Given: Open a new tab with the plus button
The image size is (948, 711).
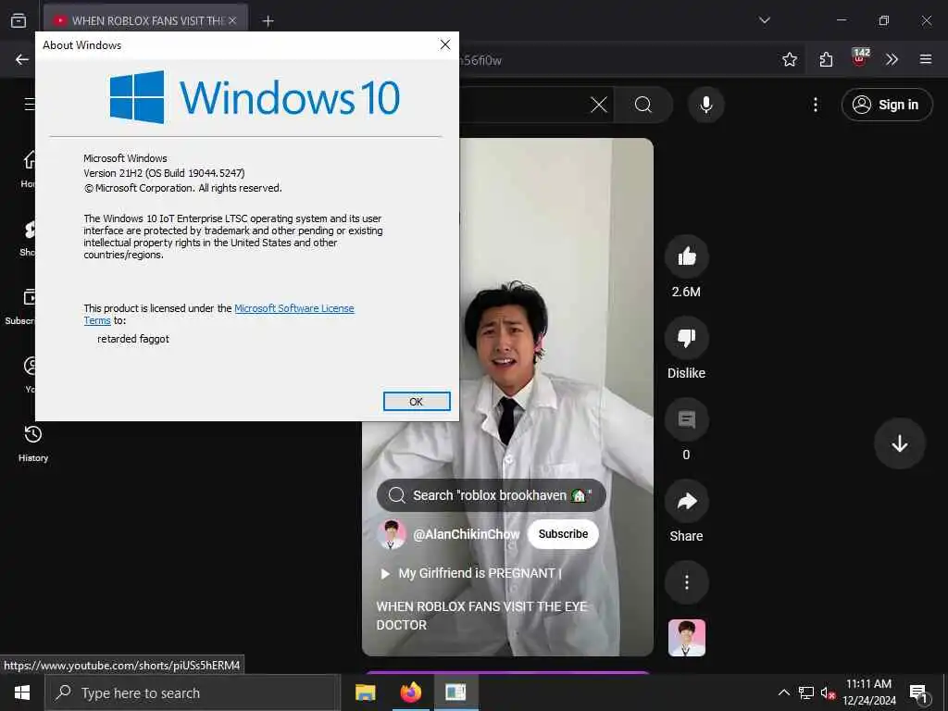Looking at the screenshot, I should (268, 21).
